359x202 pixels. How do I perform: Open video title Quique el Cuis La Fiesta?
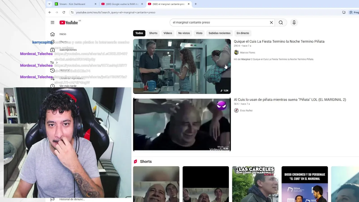(x=279, y=42)
